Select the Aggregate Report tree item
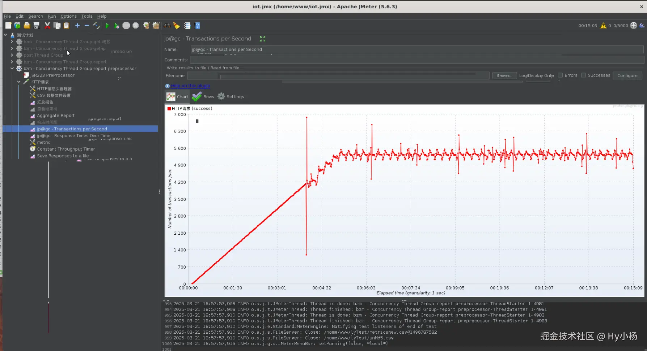Viewport: 647px width, 351px height. (x=56, y=116)
